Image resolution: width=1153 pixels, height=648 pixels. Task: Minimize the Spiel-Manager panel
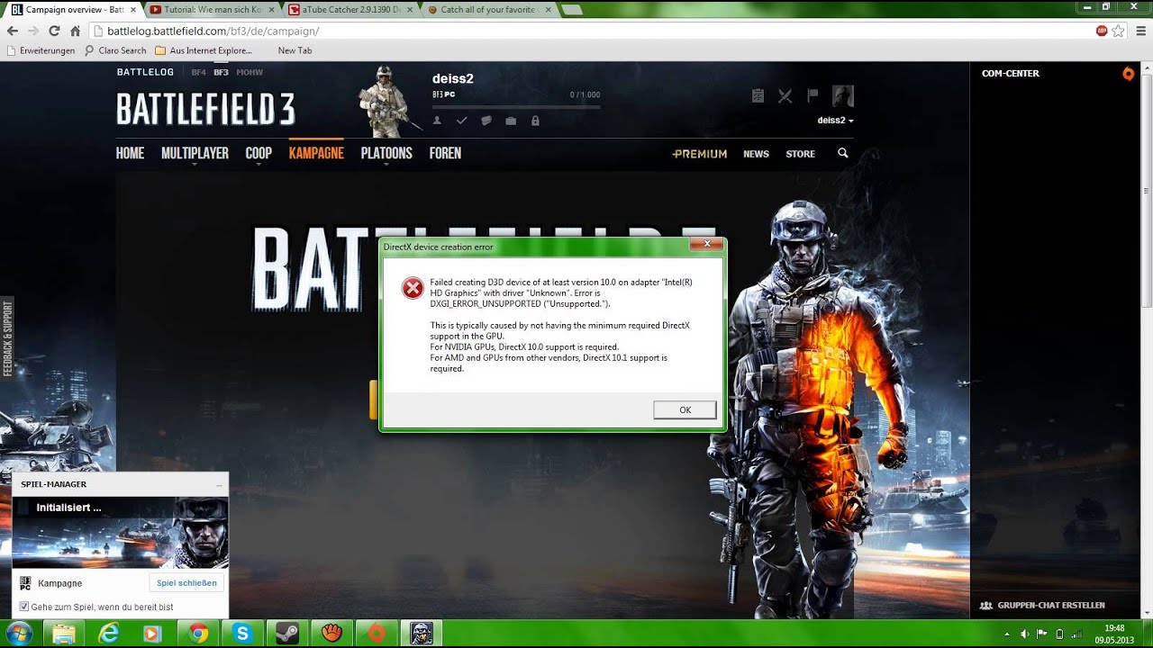[218, 484]
